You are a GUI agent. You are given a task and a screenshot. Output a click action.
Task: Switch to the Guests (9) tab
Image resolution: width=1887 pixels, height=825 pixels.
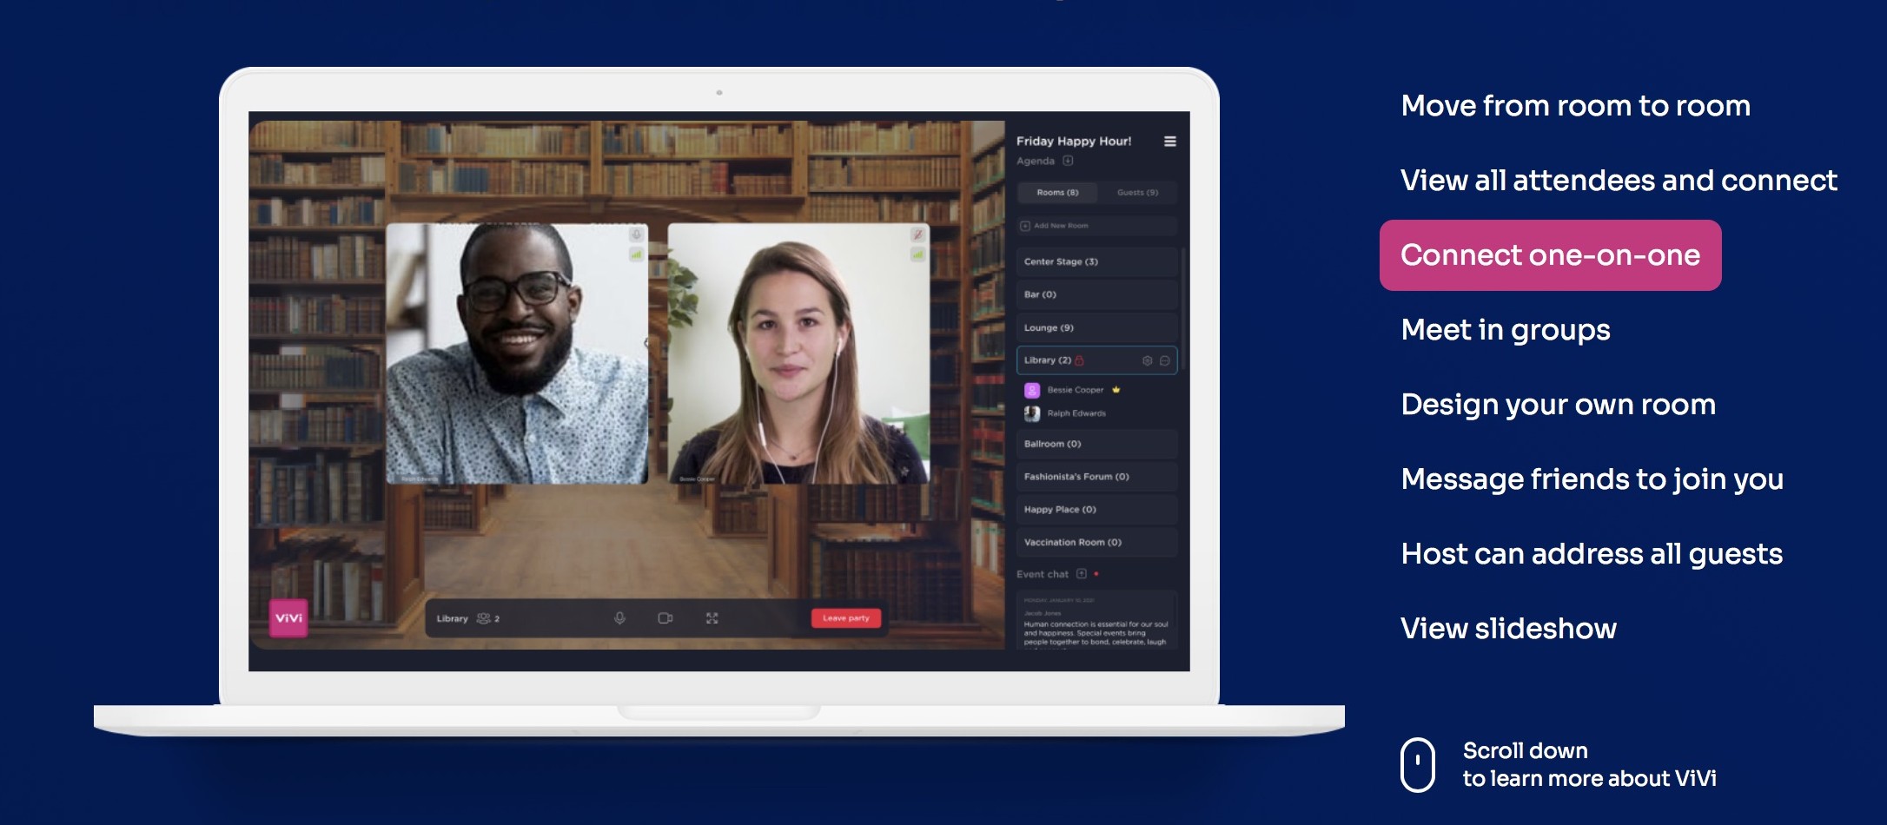click(1137, 193)
